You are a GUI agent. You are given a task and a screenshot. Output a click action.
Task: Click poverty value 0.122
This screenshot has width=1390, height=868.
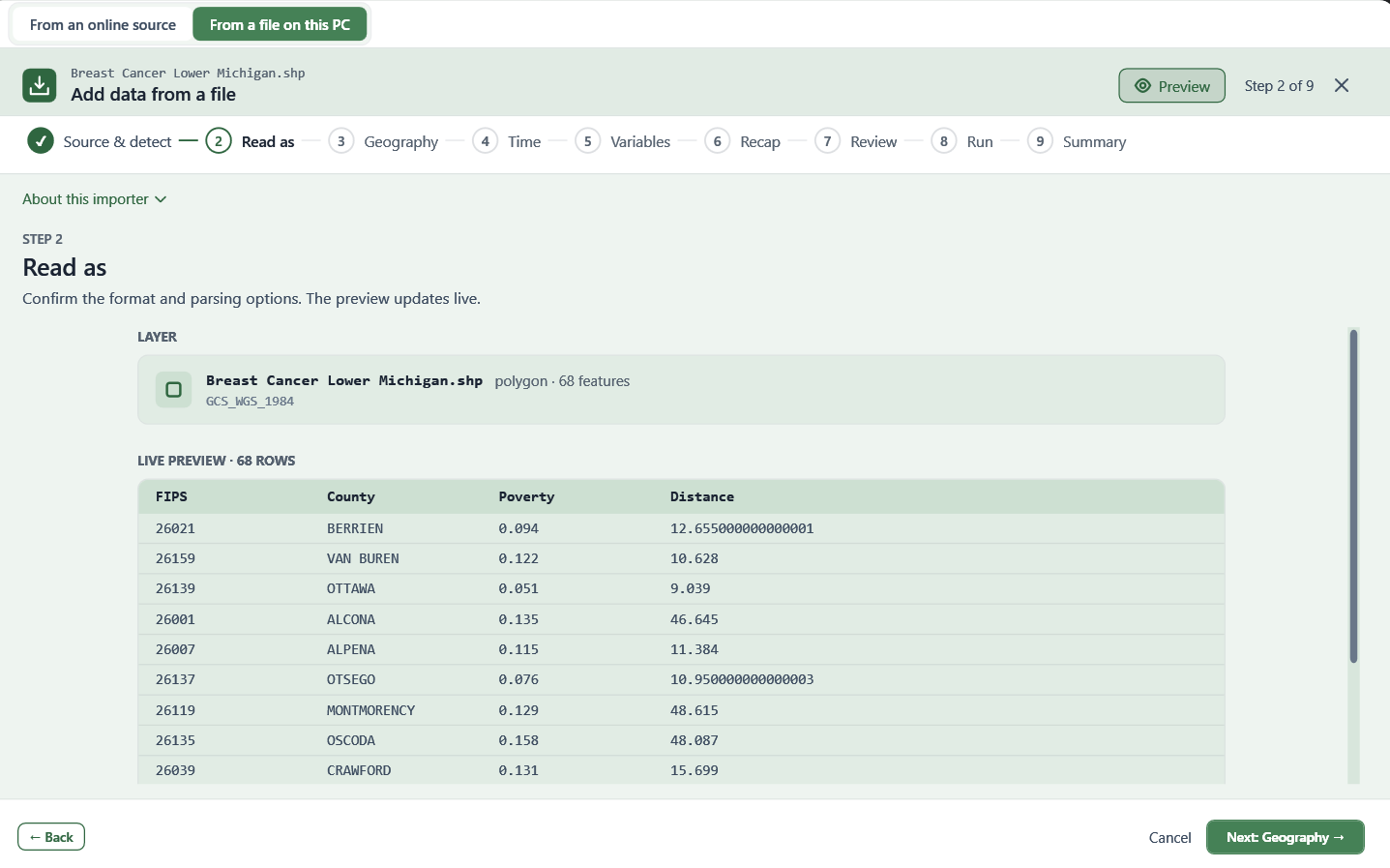click(518, 558)
